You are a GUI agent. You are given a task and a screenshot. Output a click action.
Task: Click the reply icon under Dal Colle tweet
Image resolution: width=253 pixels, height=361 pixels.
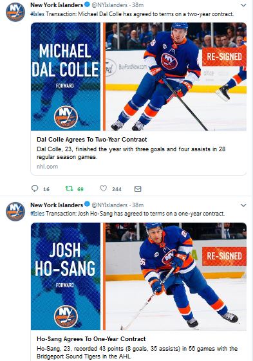tap(35, 189)
